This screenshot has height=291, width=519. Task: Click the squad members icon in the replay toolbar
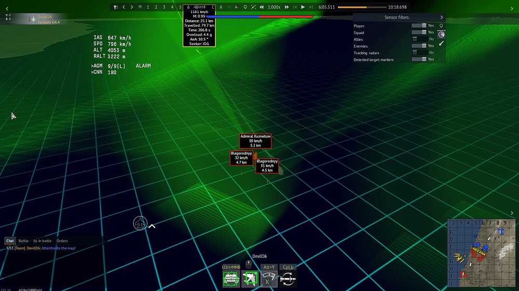pos(140,7)
